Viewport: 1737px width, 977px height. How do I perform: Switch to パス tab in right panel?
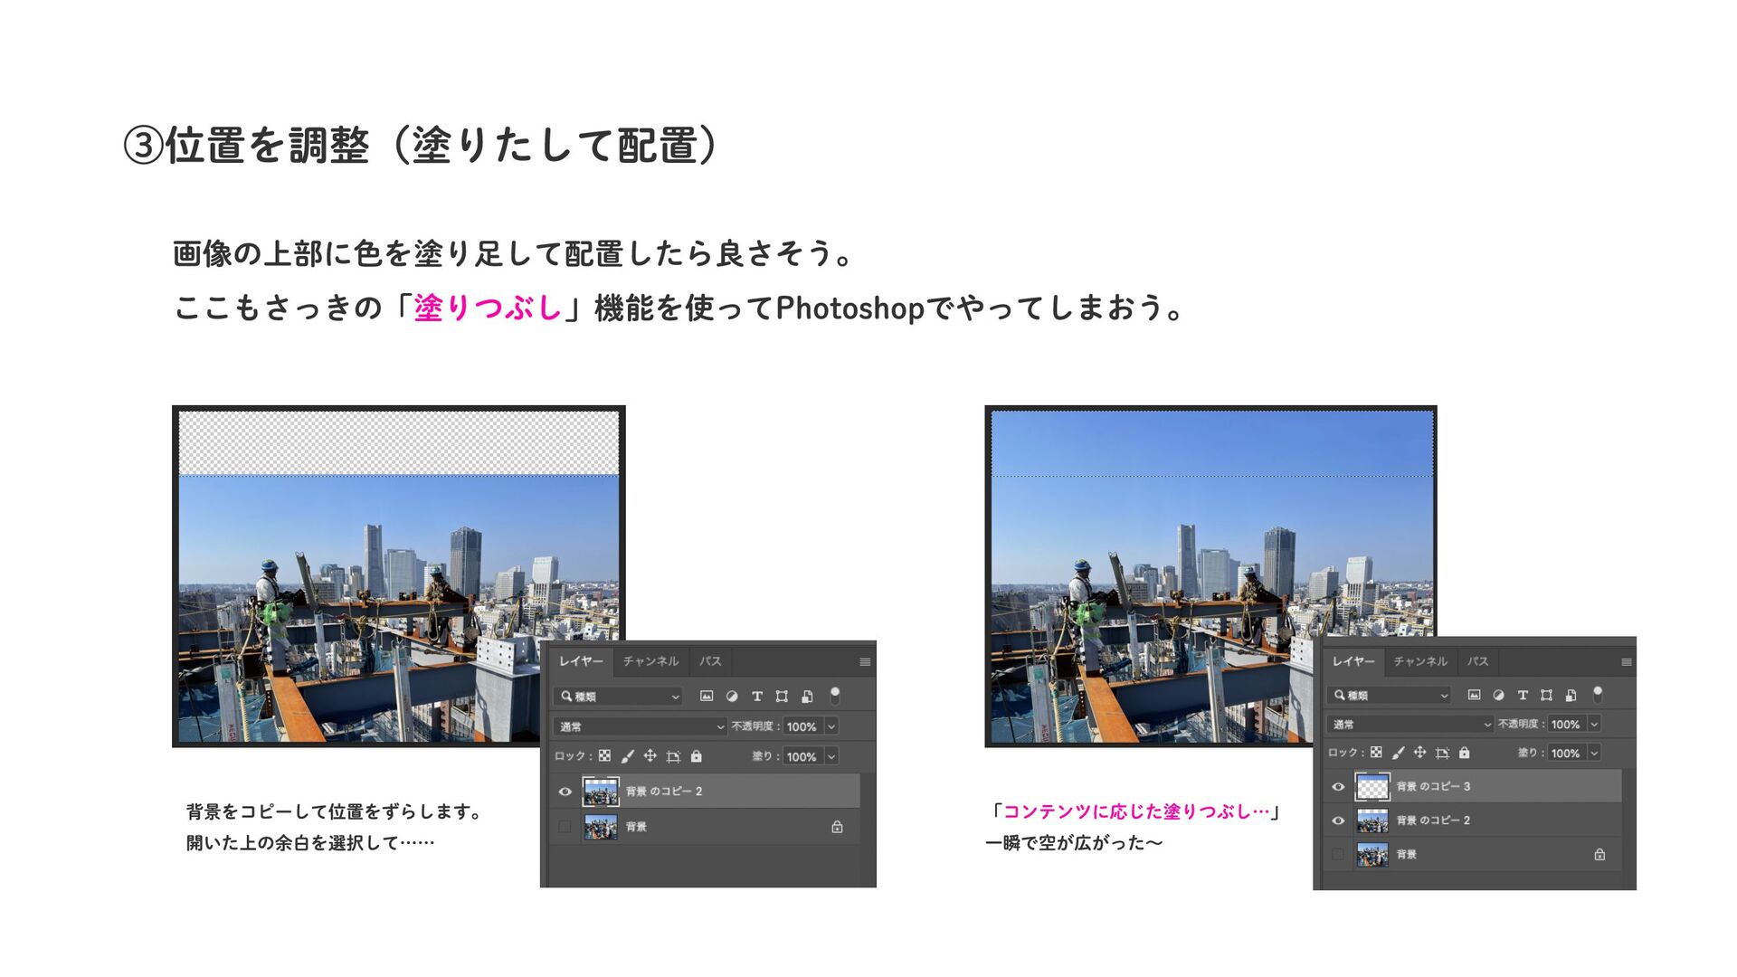1477,661
